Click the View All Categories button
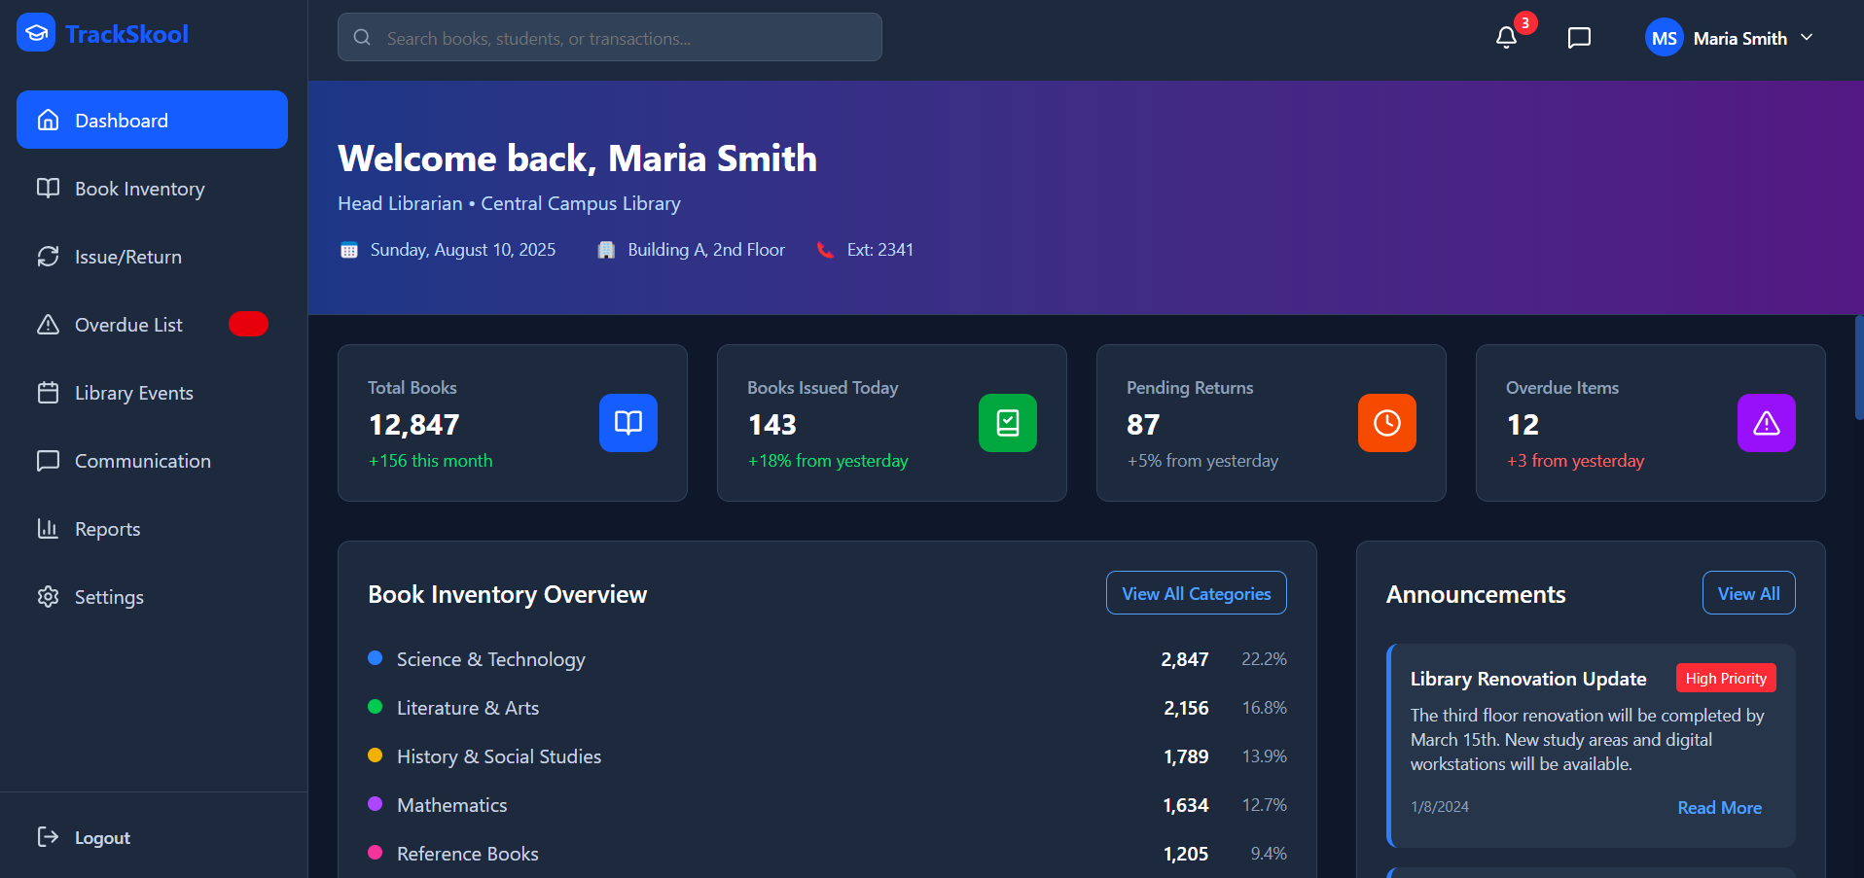Image resolution: width=1864 pixels, height=878 pixels. pyautogui.click(x=1196, y=592)
